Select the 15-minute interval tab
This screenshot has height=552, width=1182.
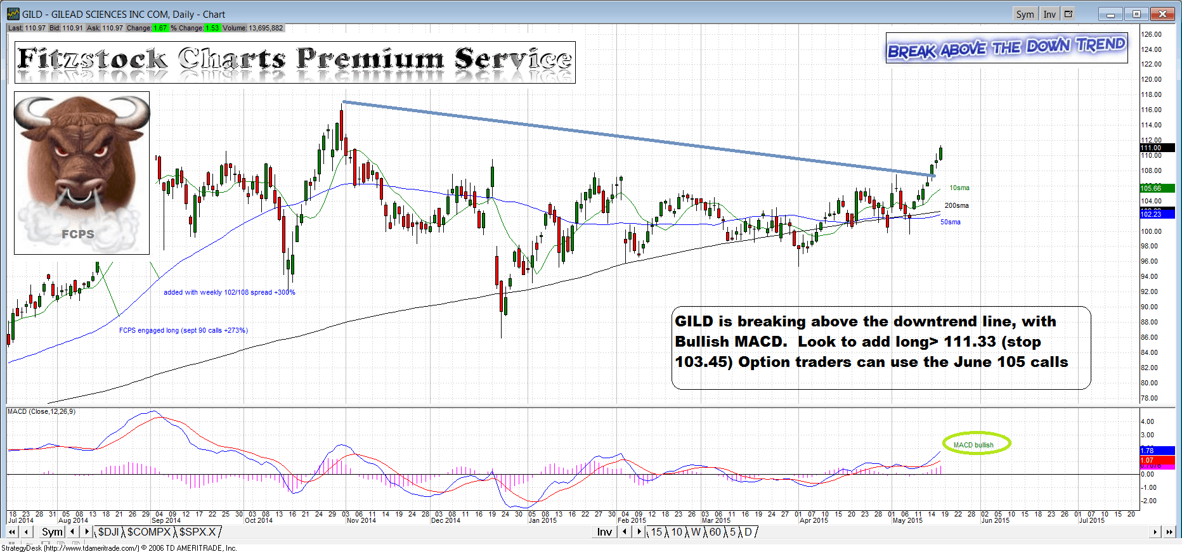[x=656, y=532]
